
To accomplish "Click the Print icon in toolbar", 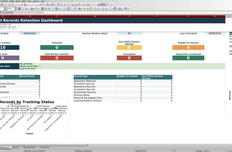I will point(2,5).
